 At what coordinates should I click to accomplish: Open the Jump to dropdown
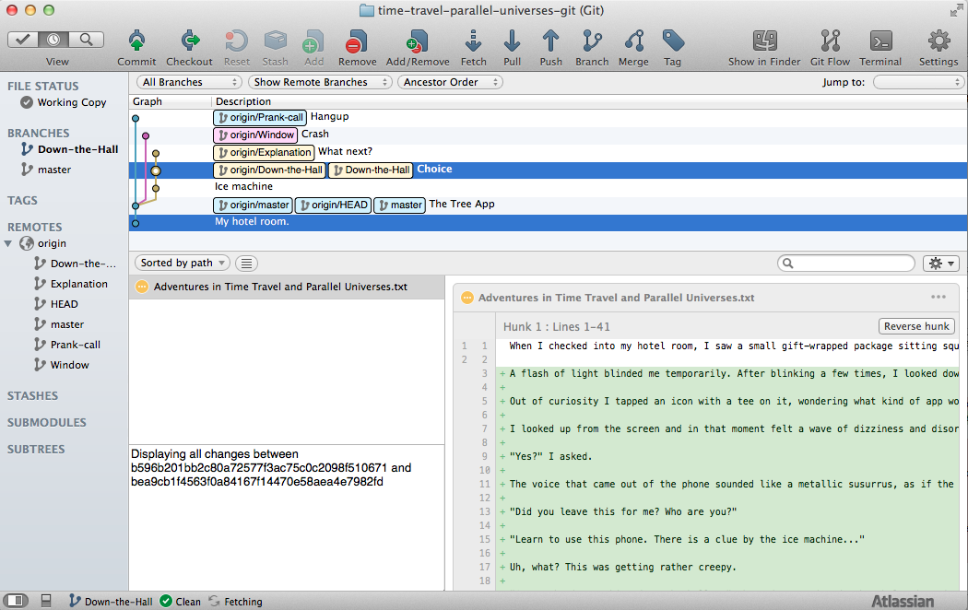[x=918, y=82]
